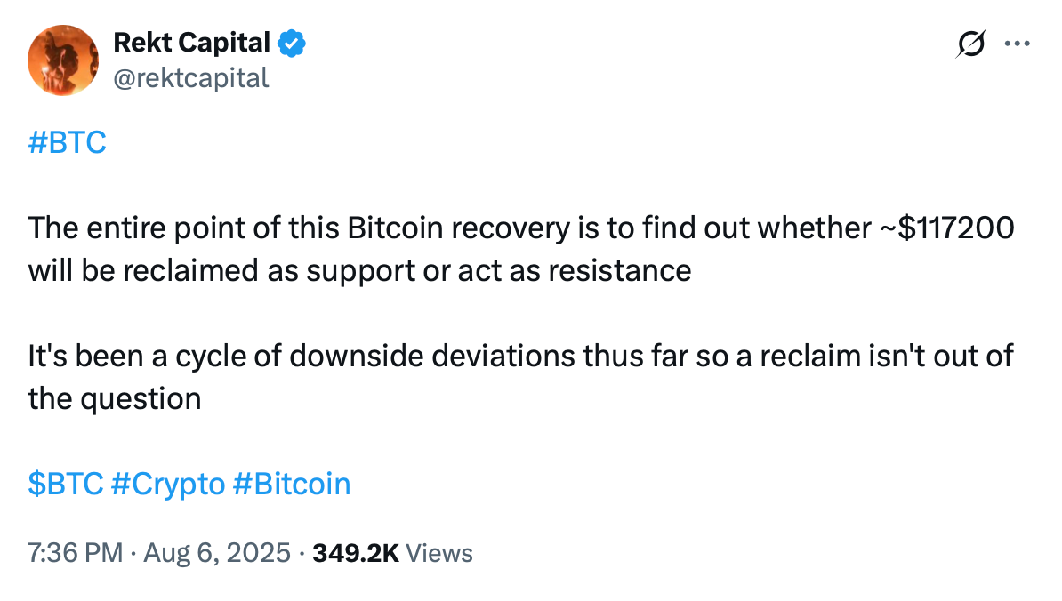Screen dimensions: 1062x601
Task: Open Rekt Capital's profile avatar
Action: pyautogui.click(x=62, y=60)
